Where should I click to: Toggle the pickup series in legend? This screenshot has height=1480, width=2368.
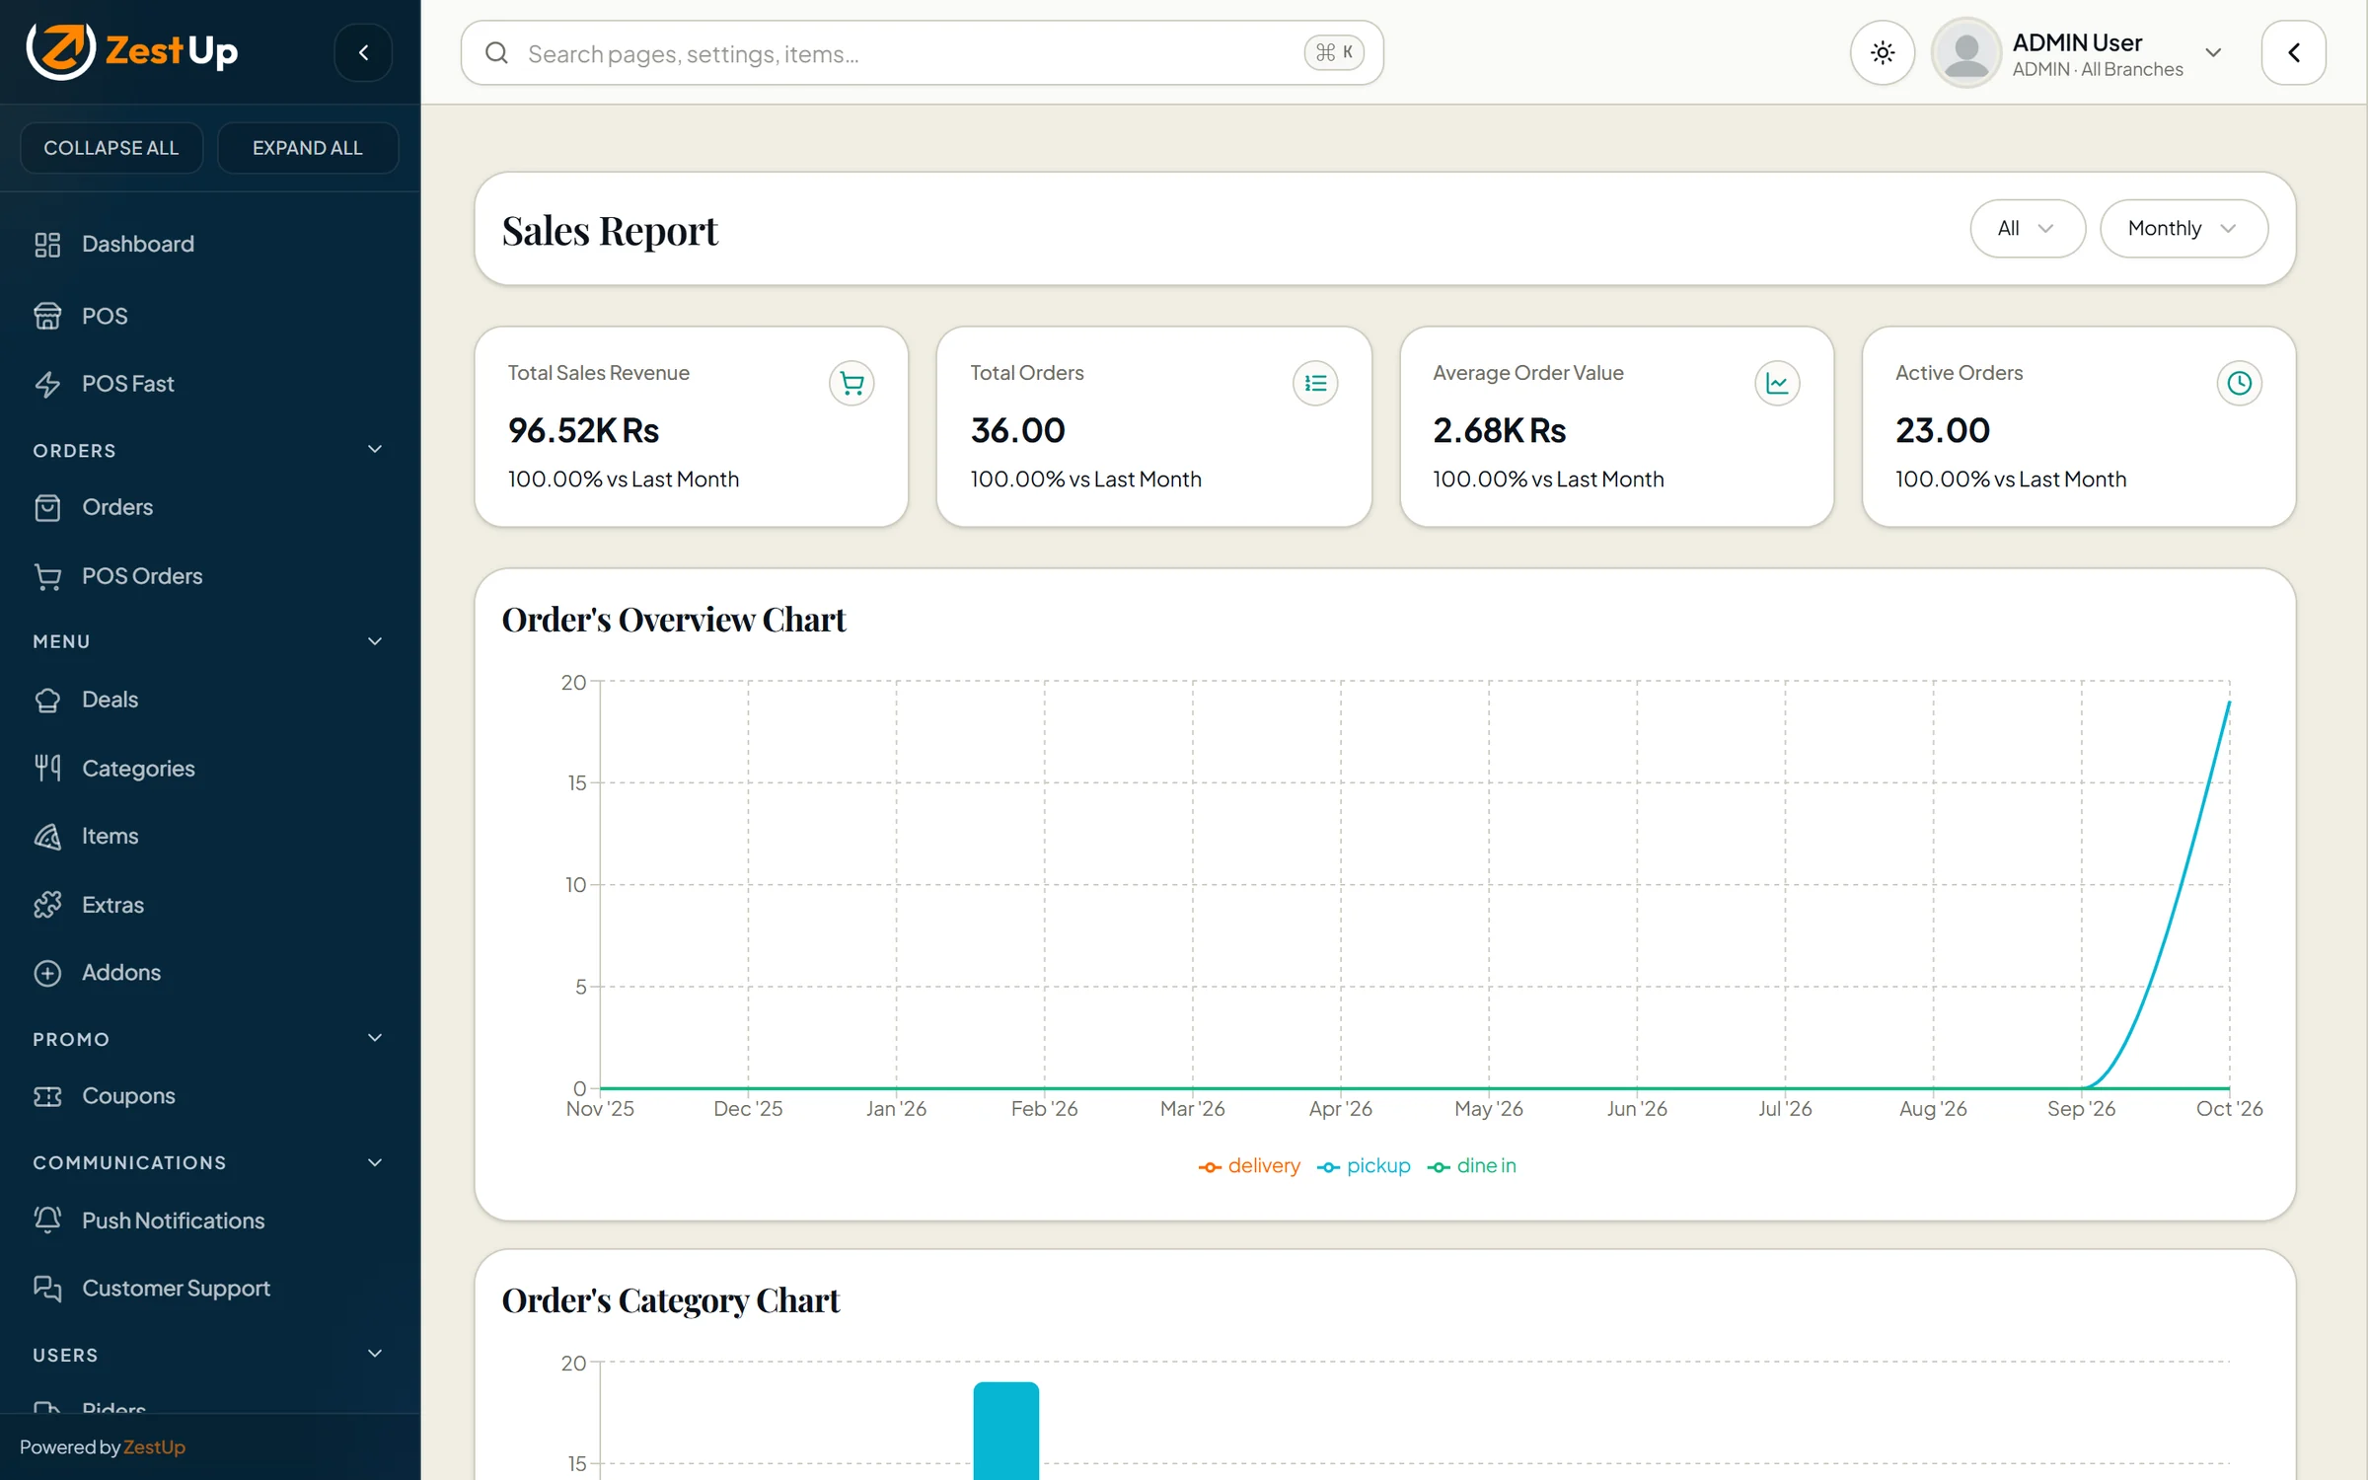1364,1166
